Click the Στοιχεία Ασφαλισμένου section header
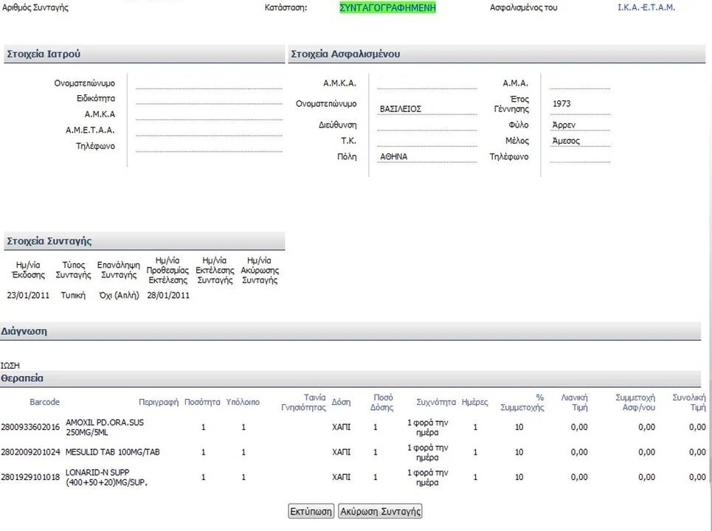The width and height of the screenshot is (712, 531). click(x=497, y=54)
